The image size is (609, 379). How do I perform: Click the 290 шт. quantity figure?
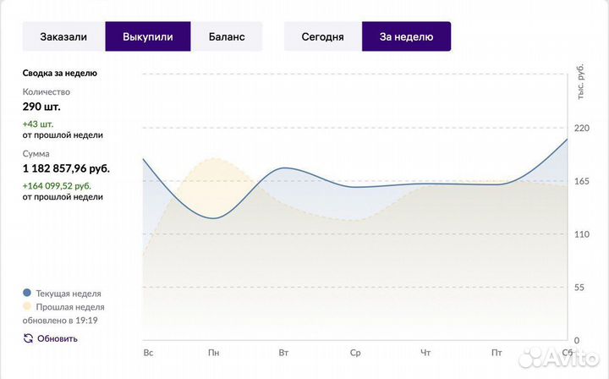click(41, 107)
